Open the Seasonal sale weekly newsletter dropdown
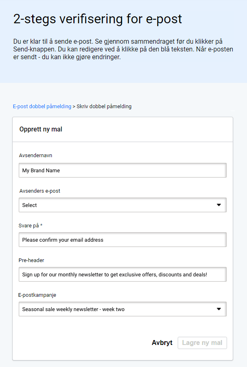The image size is (247, 367). pyautogui.click(x=122, y=309)
